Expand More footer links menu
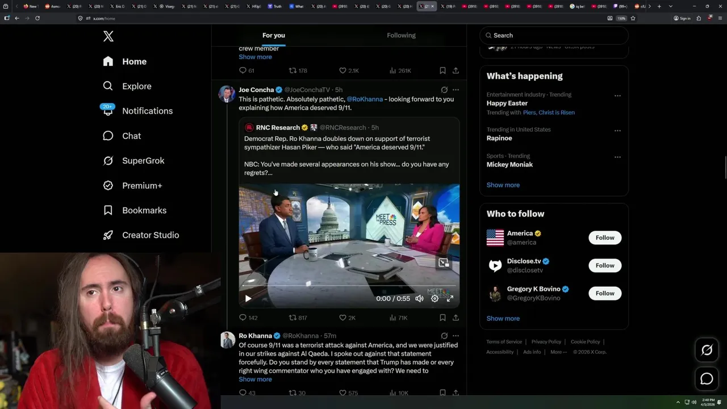The height and width of the screenshot is (409, 727). 558,352
